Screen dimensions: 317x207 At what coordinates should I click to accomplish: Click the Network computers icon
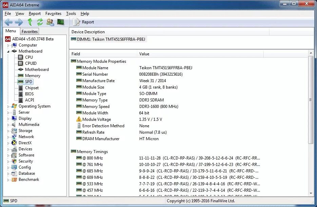pos(14,136)
